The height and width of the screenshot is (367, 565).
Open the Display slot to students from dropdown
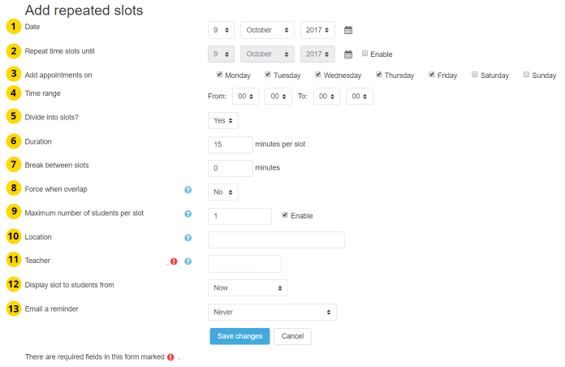click(248, 287)
